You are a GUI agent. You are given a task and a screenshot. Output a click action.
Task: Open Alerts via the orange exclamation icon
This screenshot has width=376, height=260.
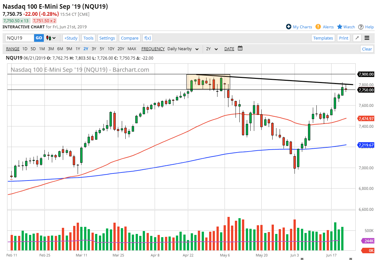318,27
